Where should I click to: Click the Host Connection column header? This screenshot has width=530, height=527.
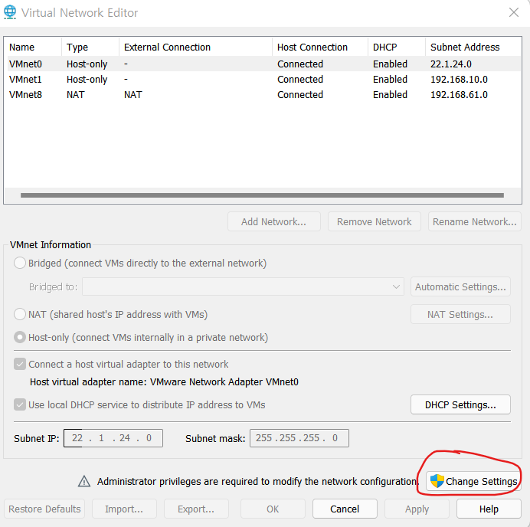pos(320,47)
